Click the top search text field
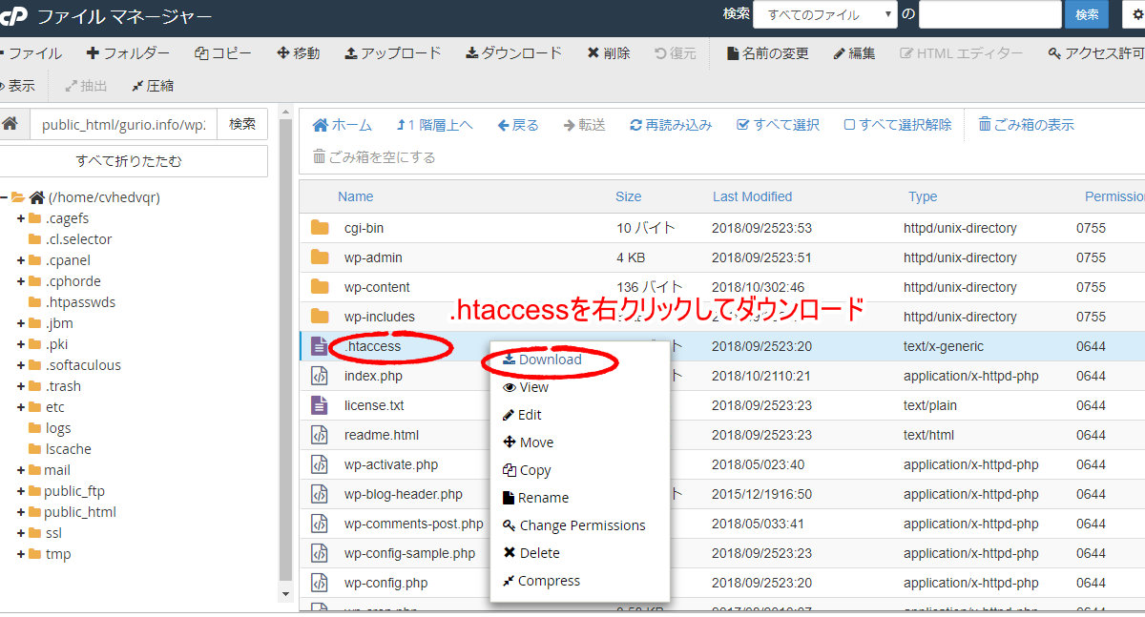Viewport: 1145px width, 617px height. (989, 14)
